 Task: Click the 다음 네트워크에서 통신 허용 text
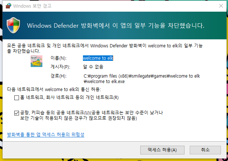(54, 89)
